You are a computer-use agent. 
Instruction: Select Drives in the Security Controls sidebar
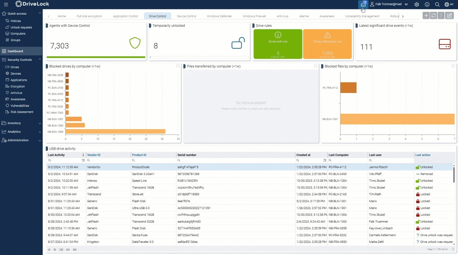(x=14, y=67)
